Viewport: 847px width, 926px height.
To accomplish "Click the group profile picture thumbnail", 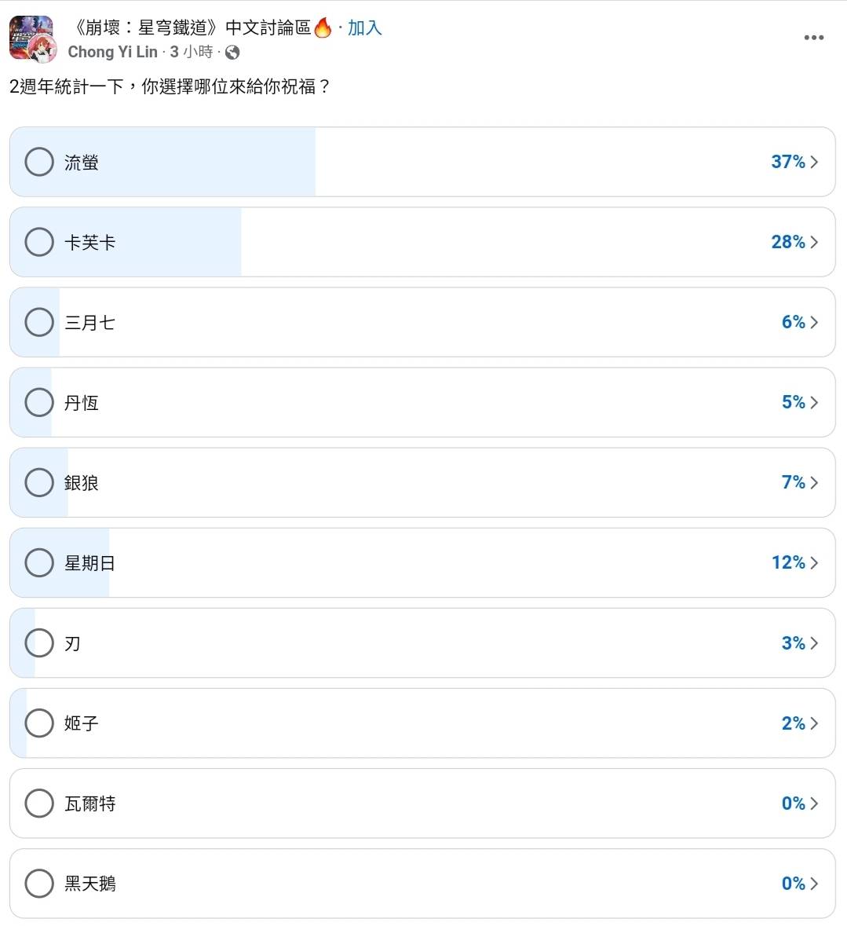I will (31, 38).
